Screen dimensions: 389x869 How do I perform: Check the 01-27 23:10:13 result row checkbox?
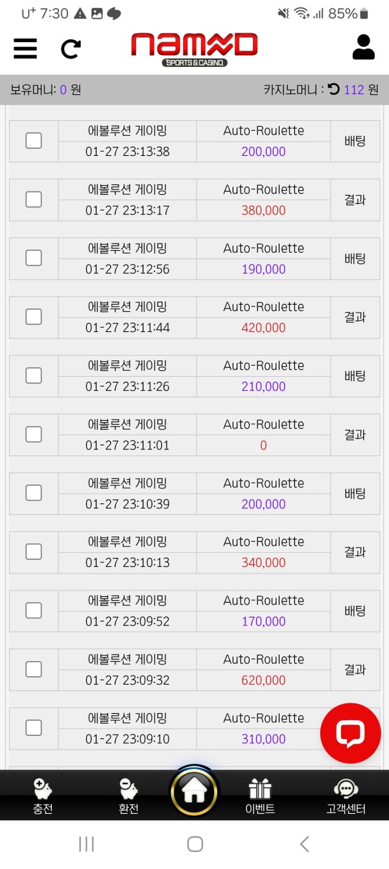click(33, 551)
